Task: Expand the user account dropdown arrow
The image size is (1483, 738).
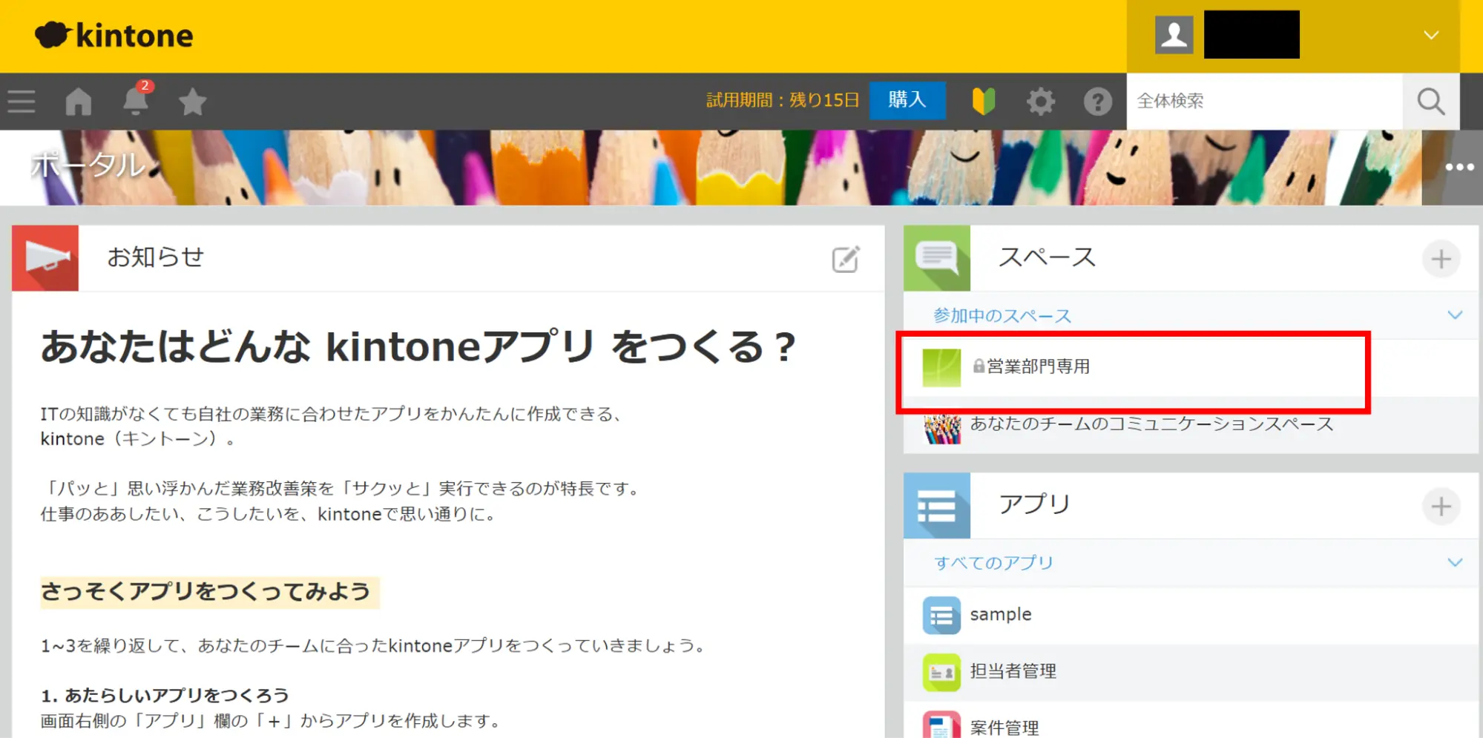Action: click(1431, 36)
